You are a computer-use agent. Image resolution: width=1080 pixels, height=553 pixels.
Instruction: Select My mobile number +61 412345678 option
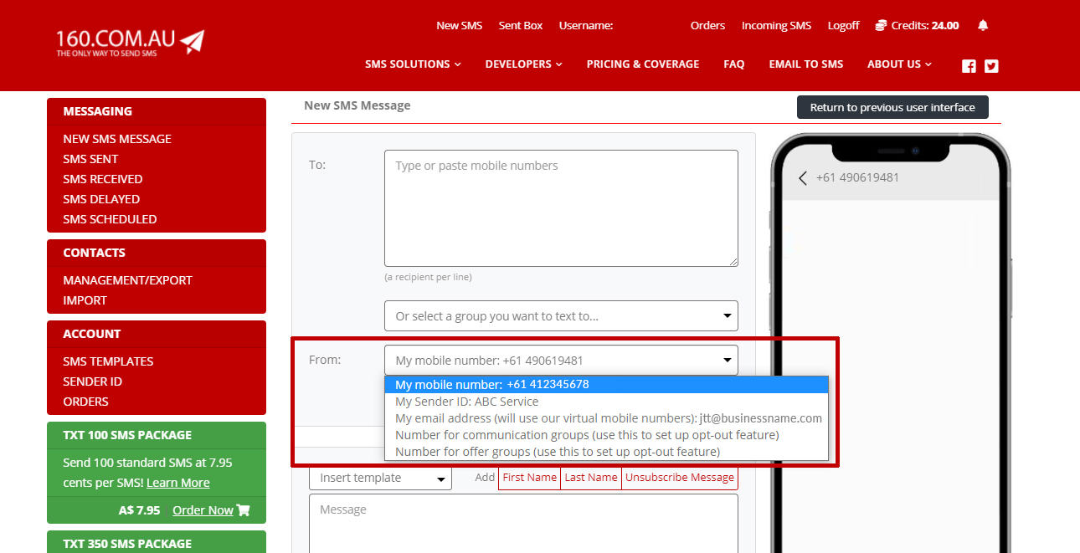pyautogui.click(x=606, y=385)
